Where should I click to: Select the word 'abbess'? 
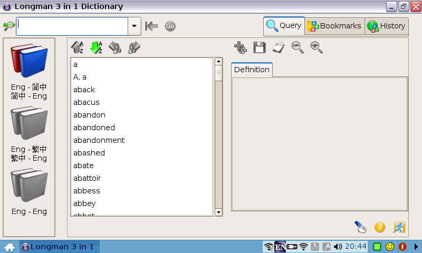click(x=142, y=191)
